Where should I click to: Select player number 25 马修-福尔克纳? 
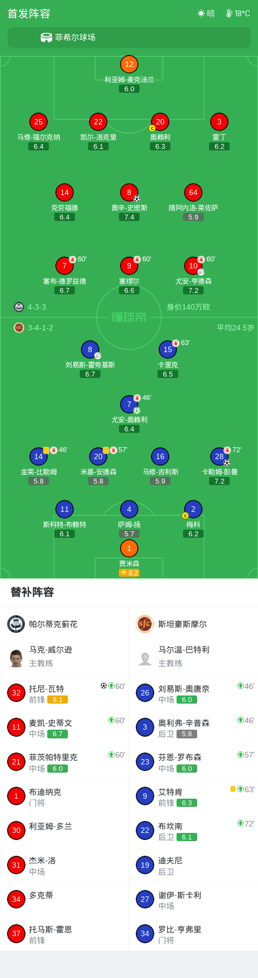tap(39, 122)
